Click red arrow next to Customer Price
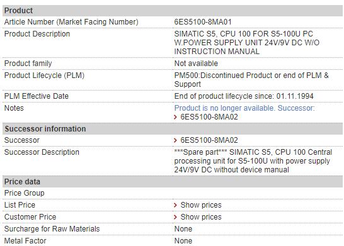Viewport: 344px width, 246px height. 175,217
